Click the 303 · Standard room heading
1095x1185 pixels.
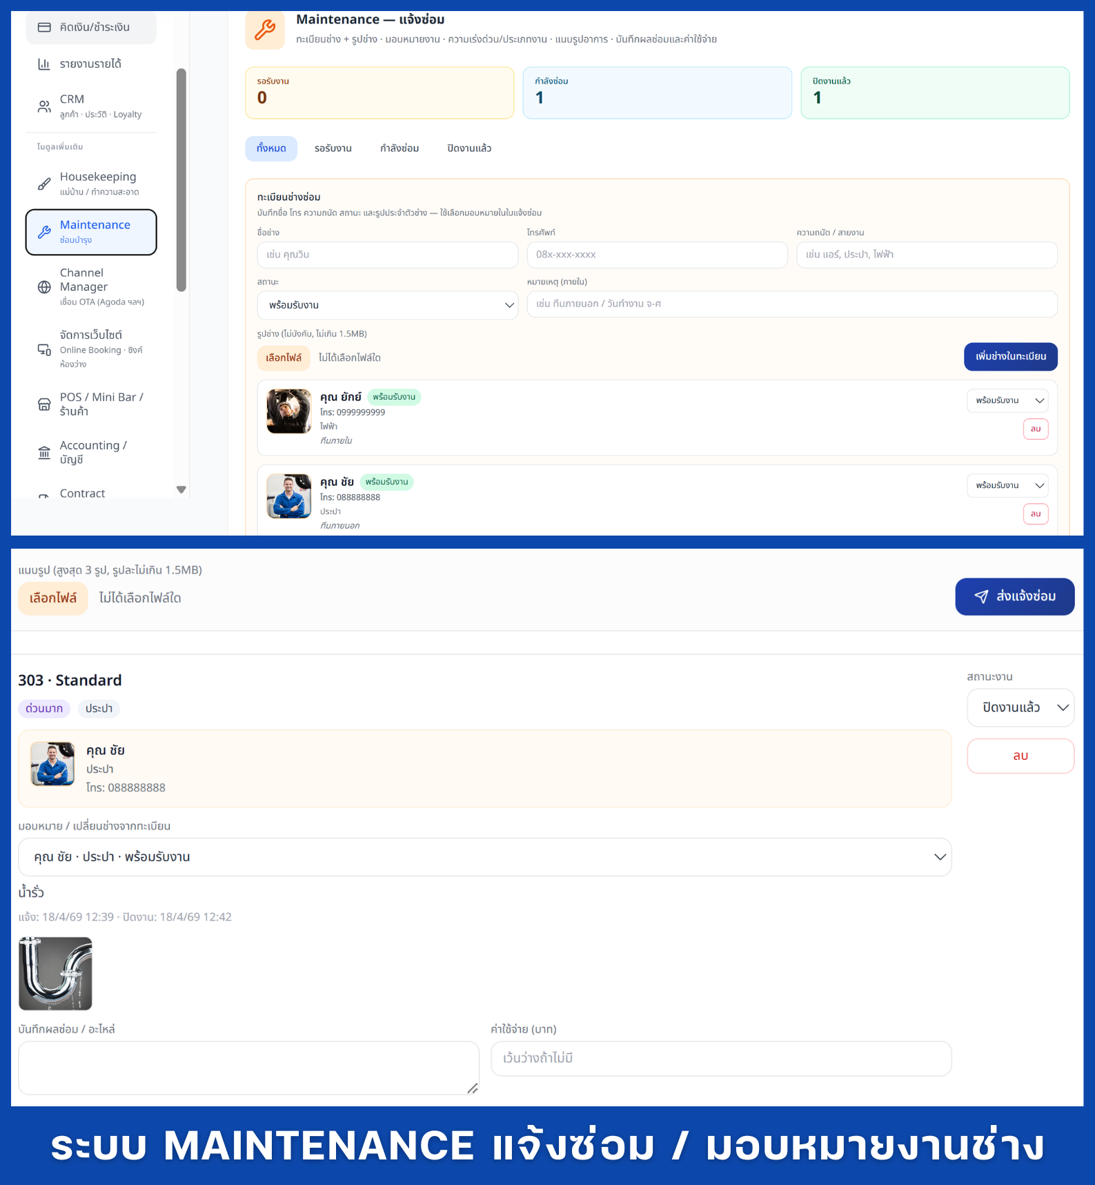tap(70, 680)
